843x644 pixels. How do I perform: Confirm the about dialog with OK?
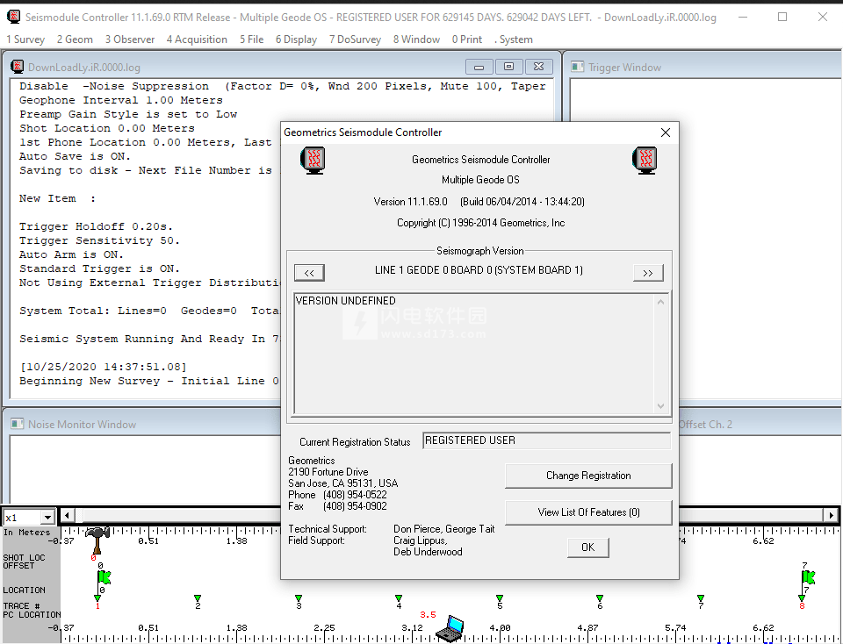(x=587, y=547)
